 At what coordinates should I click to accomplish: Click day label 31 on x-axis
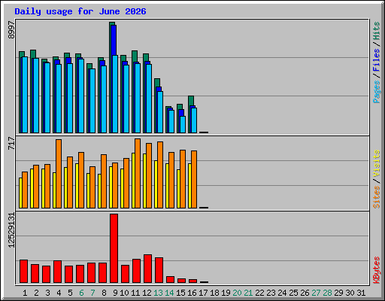pyautogui.click(x=361, y=293)
